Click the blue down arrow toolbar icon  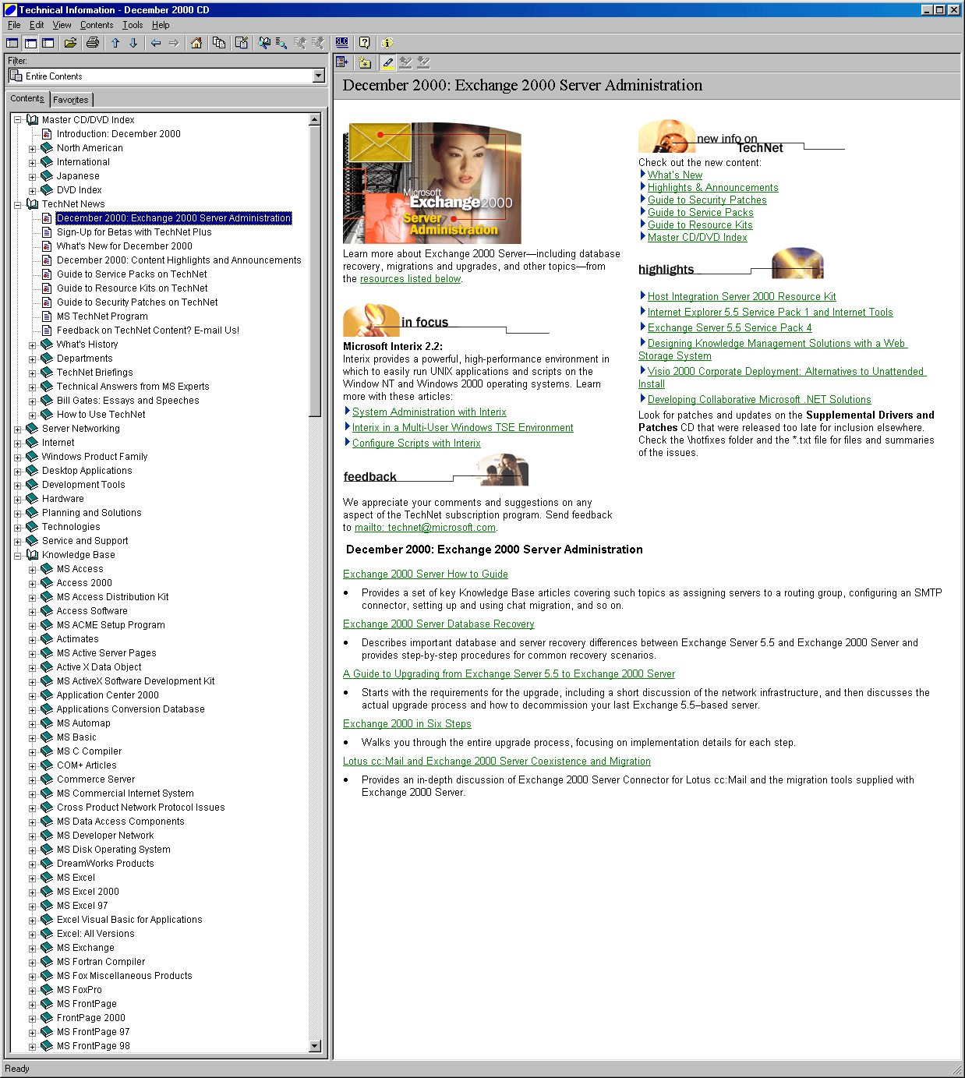(133, 43)
